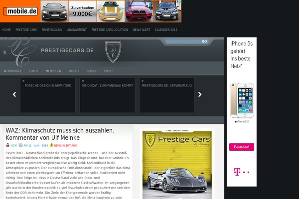Select the LUXUS category tab
Image resolution: width=299 pixels, height=199 pixels.
click(34, 71)
